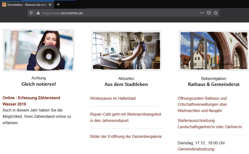
Task: Open the Gemeinderatssitzung event link
Action: coord(196,149)
